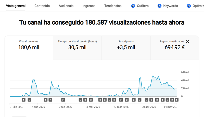Click the last play video marker under the chart

click(177, 100)
